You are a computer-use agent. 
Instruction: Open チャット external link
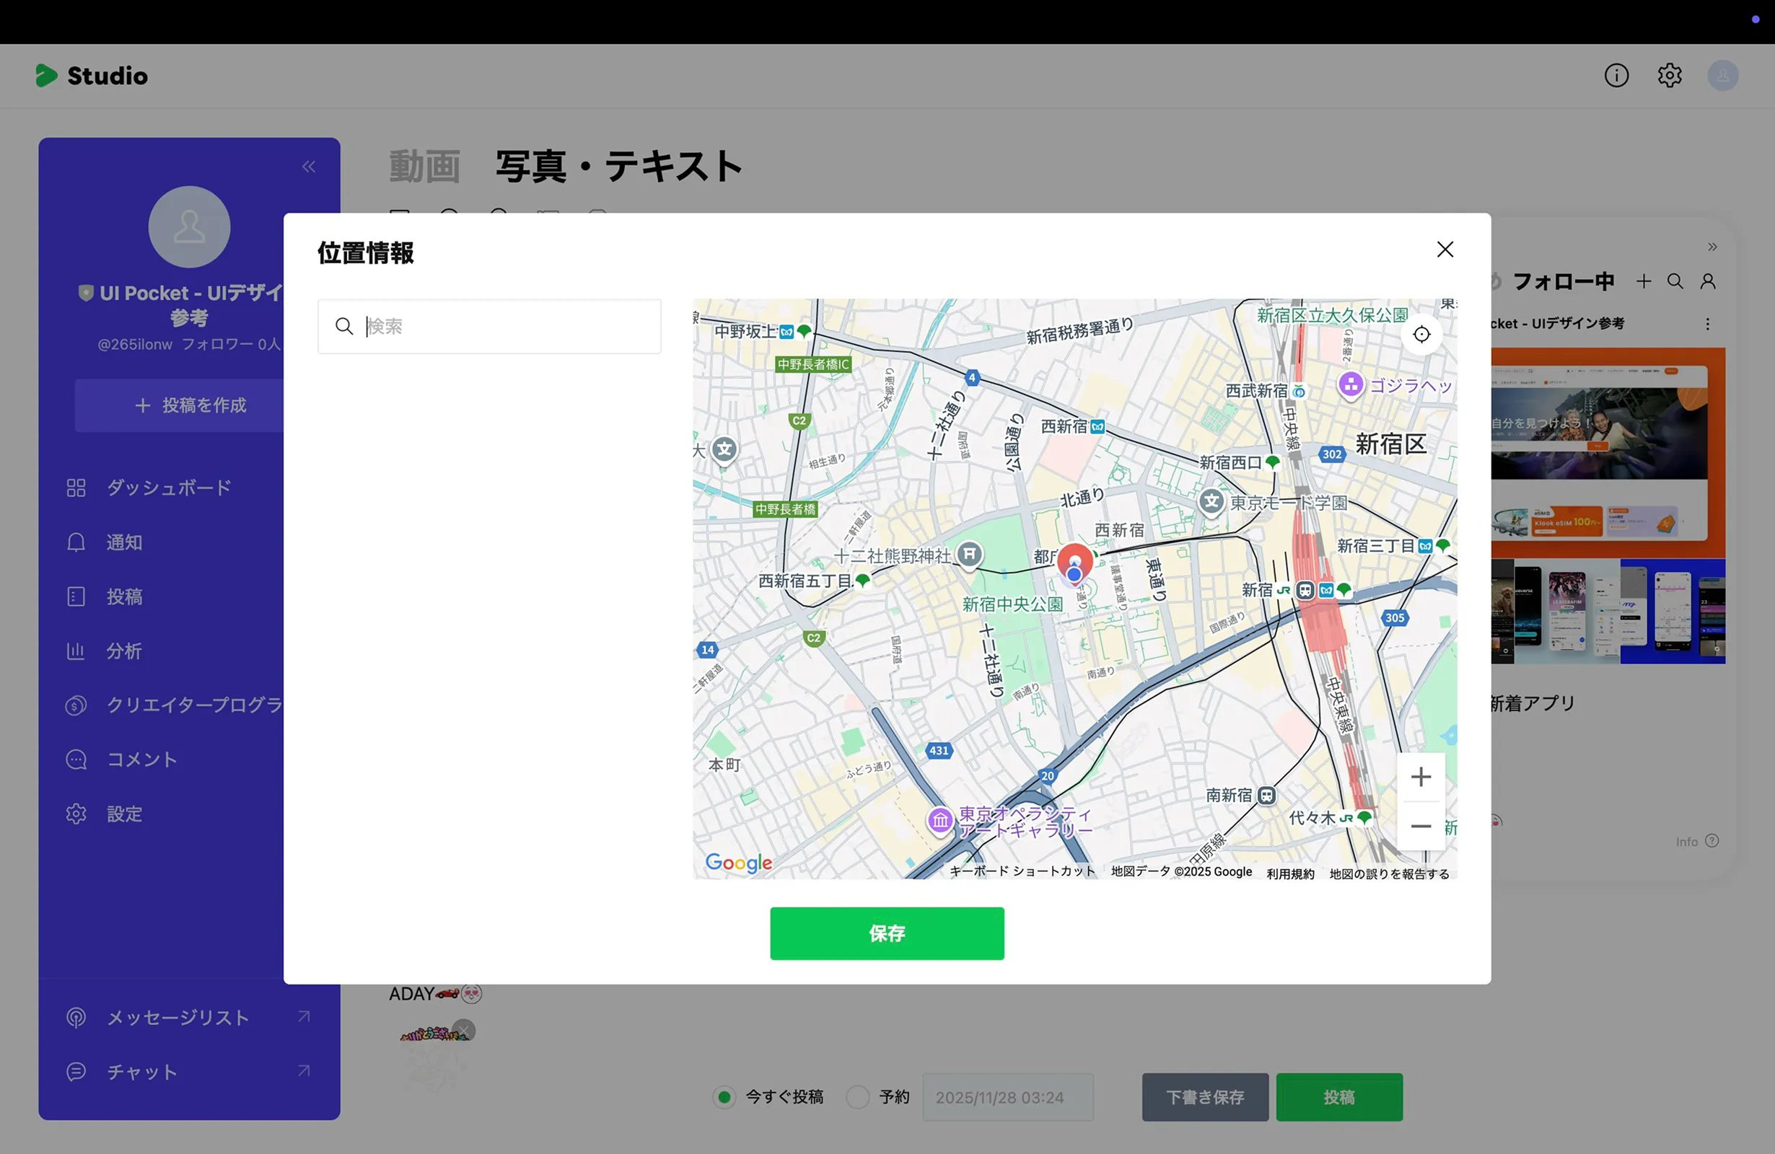[x=189, y=1071]
